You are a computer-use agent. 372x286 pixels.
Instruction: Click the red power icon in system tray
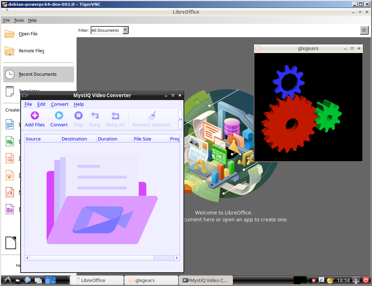(x=365, y=280)
